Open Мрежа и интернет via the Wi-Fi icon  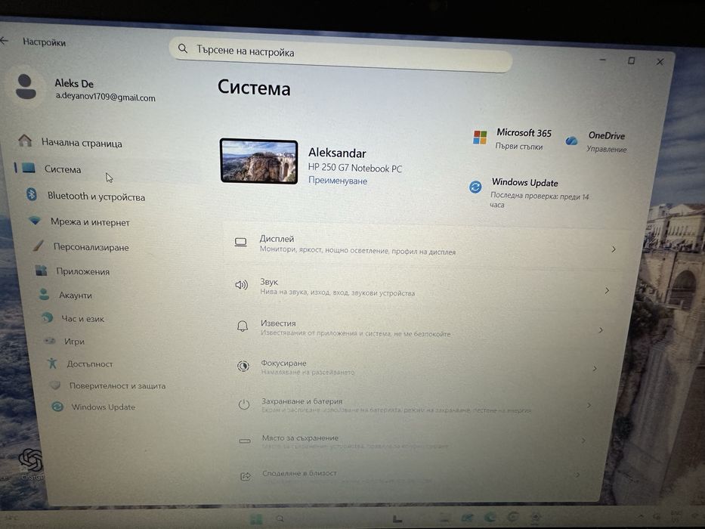click(35, 221)
